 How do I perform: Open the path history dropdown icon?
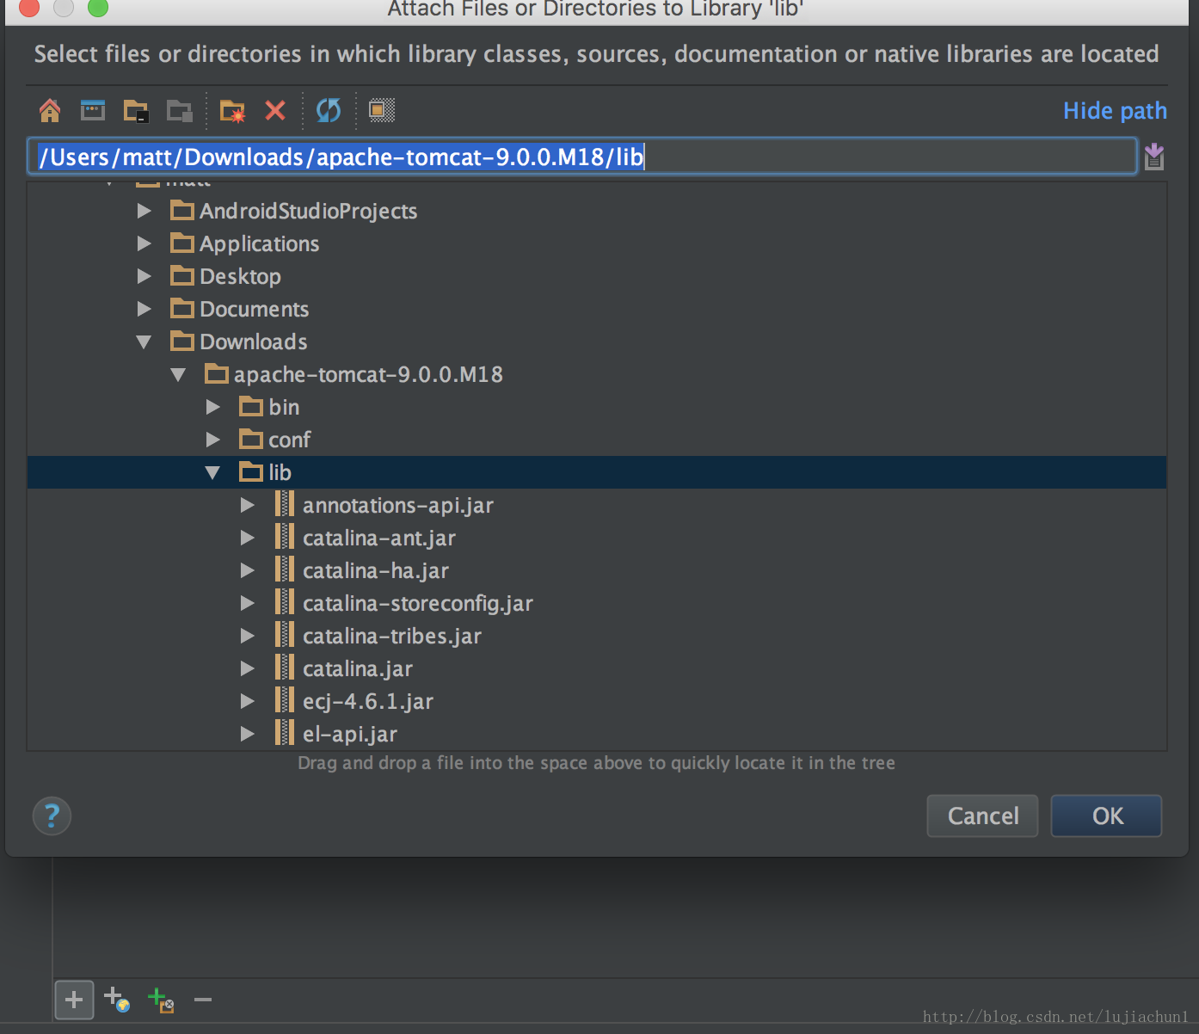pyautogui.click(x=1154, y=157)
